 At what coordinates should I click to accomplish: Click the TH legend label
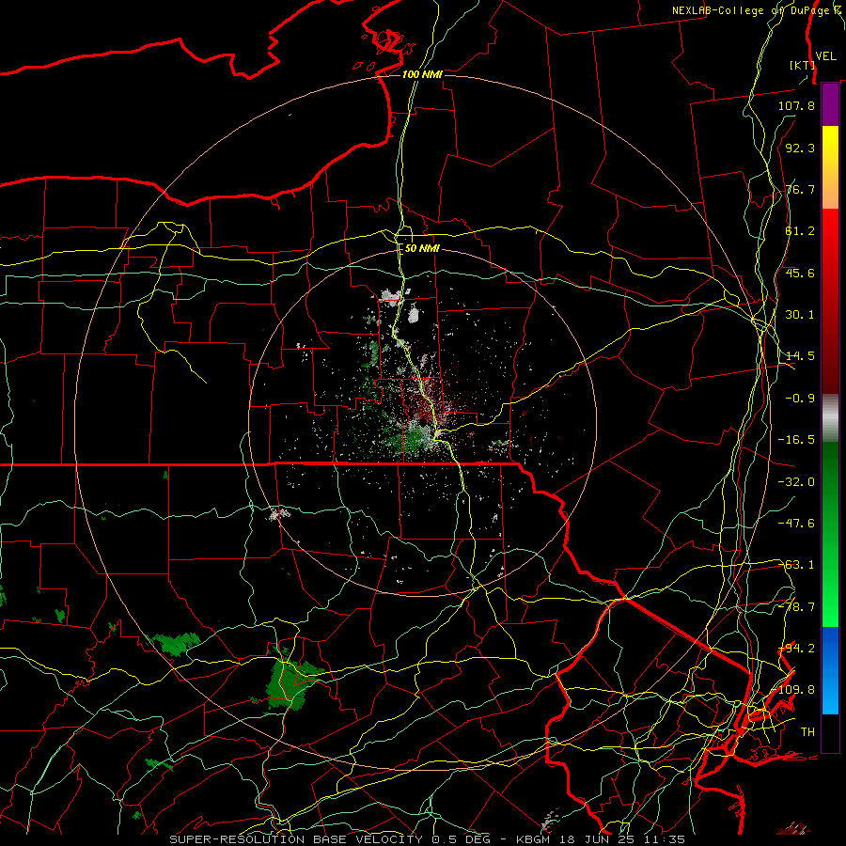tap(807, 732)
